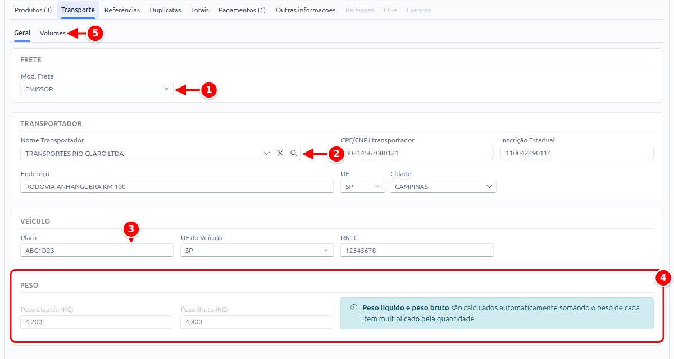Click the PESO section heading

(29, 286)
